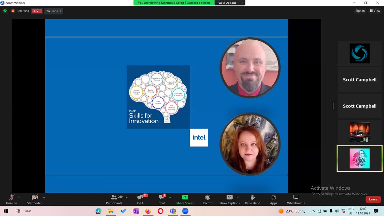Open the View layout menu
This screenshot has height=216, width=384.
coord(375,11)
